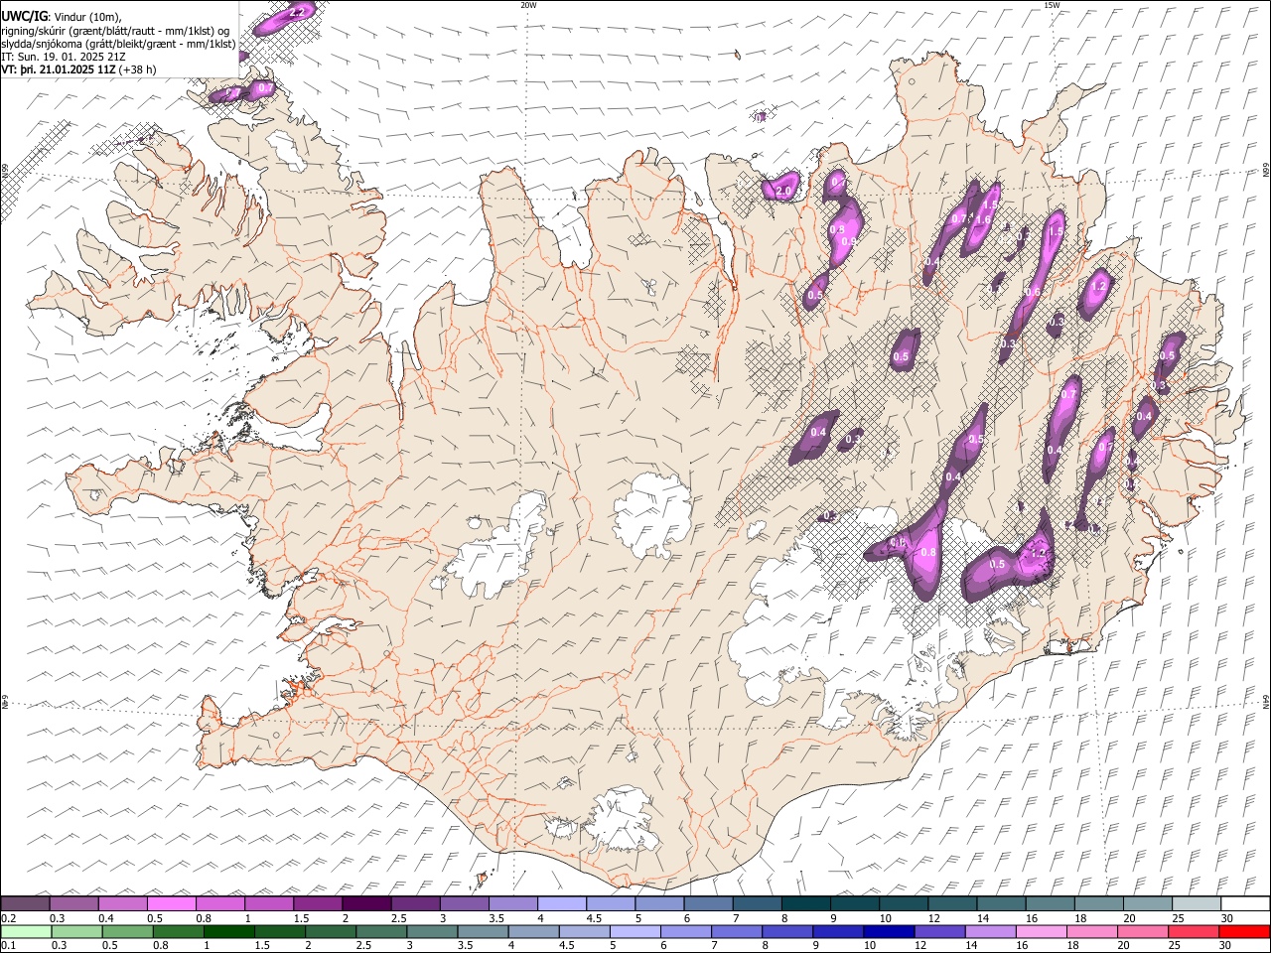The width and height of the screenshot is (1271, 953).
Task: Click the 'UWC/IG: Vindur (10m)' title text
Action: coord(61,17)
